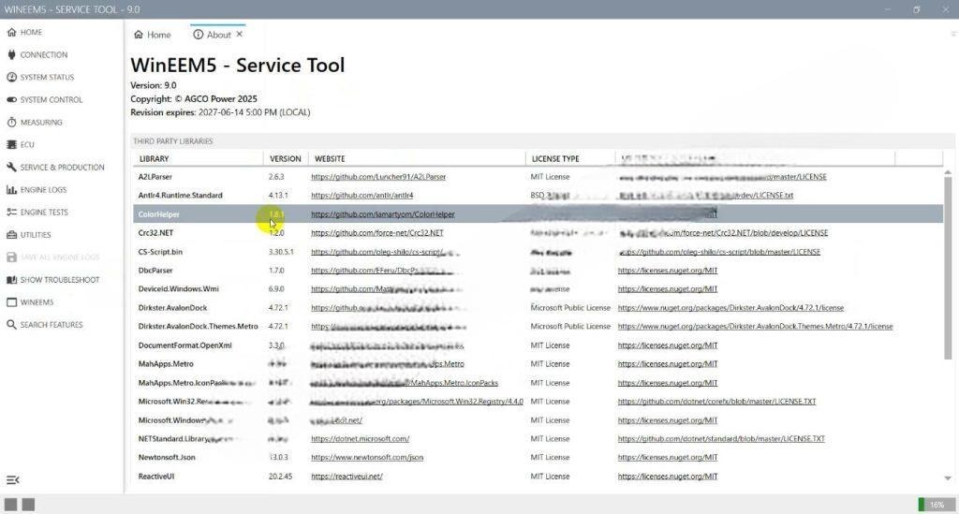Select the System Control switch icon
The width and height of the screenshot is (959, 514).
[x=11, y=99]
